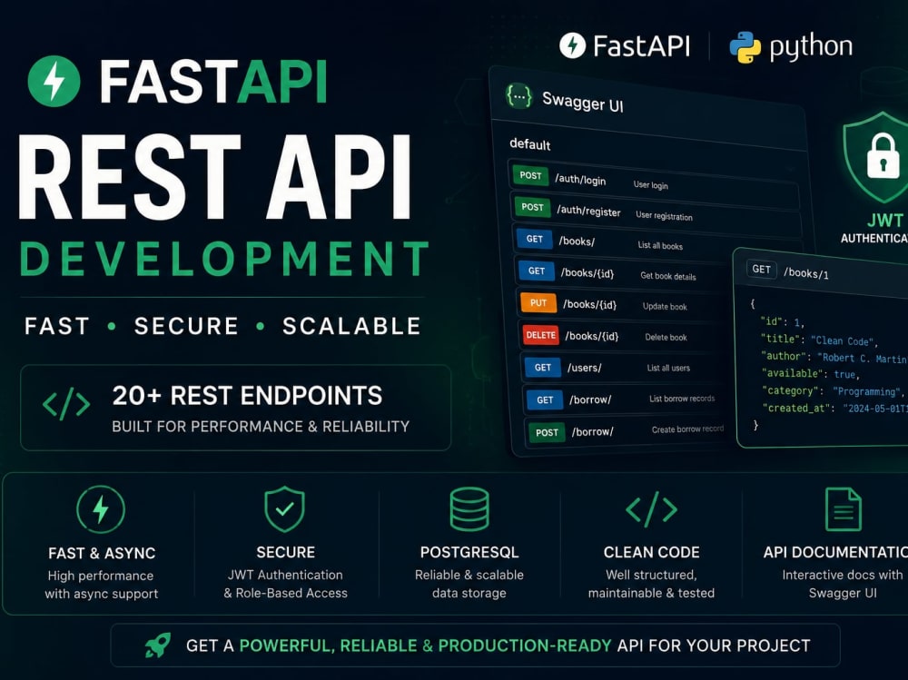Select the '/auth/register' endpoint path
Screen dimensions: 908x680
588,211
